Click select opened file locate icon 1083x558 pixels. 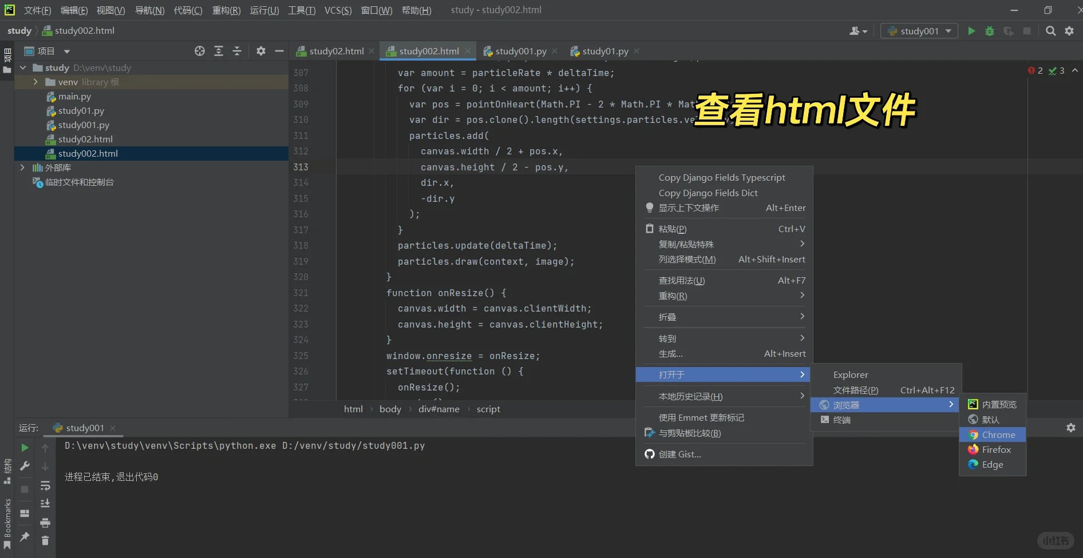pyautogui.click(x=200, y=51)
